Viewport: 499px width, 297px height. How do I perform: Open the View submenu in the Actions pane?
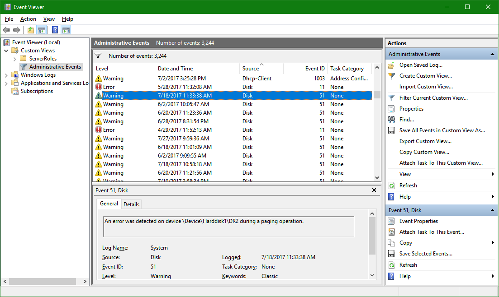(x=405, y=174)
